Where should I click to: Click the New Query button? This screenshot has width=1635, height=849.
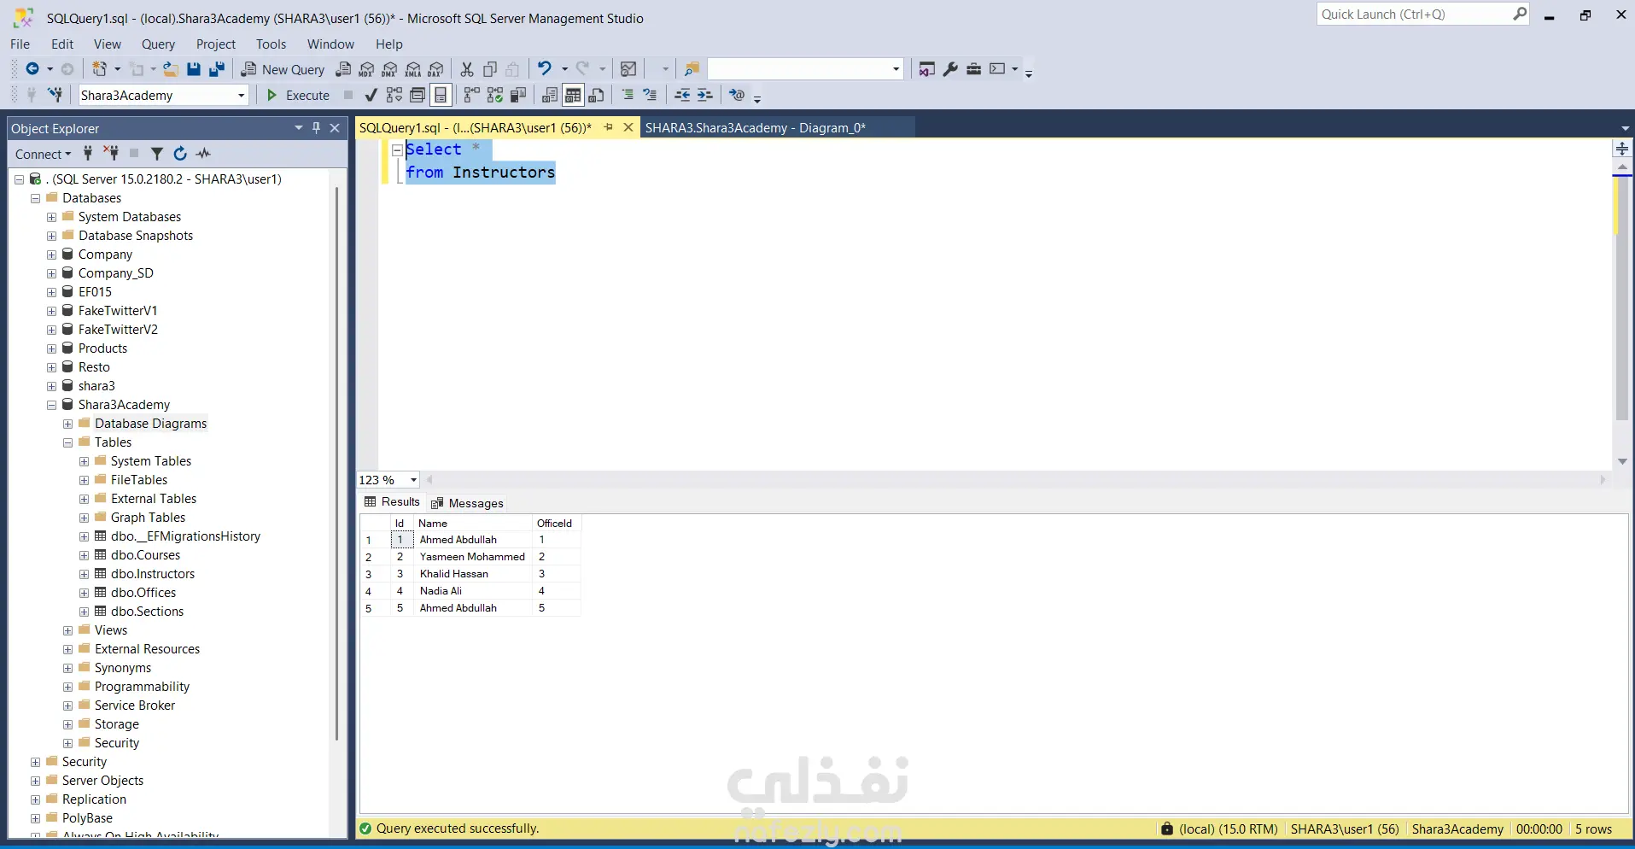(283, 69)
